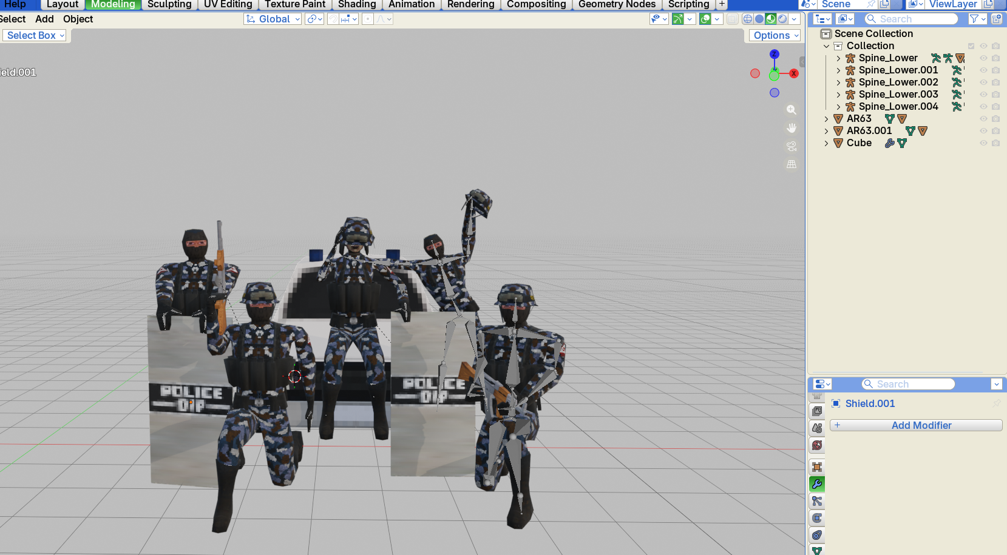
Task: Toggle the camera view icon
Action: (792, 146)
